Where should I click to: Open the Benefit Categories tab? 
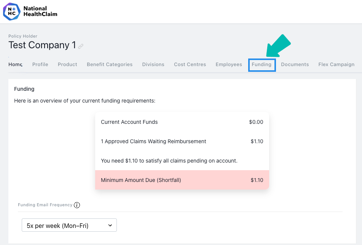pyautogui.click(x=110, y=65)
